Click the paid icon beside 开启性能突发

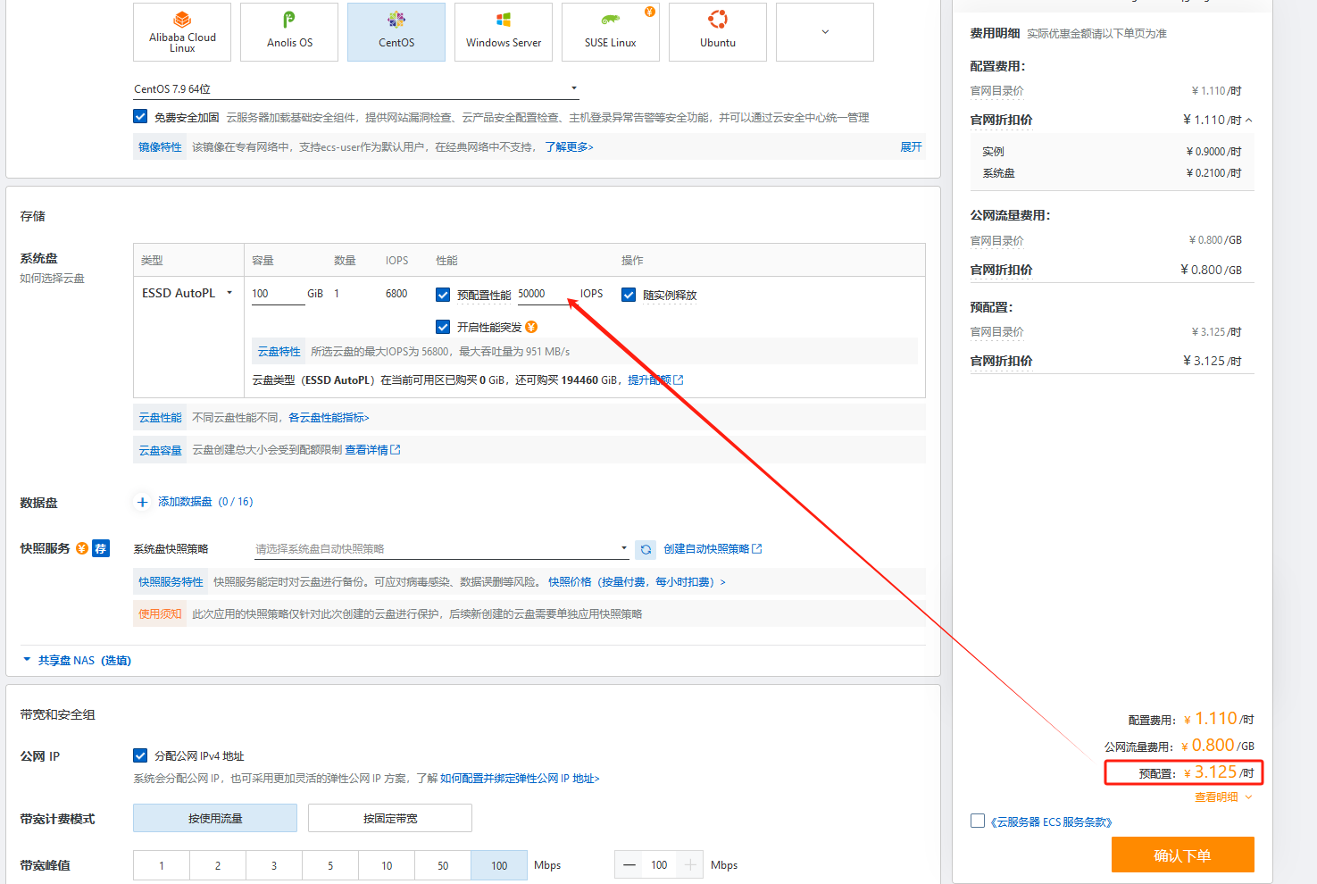531,327
